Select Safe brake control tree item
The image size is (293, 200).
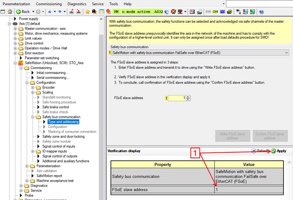pyautogui.click(x=55, y=107)
